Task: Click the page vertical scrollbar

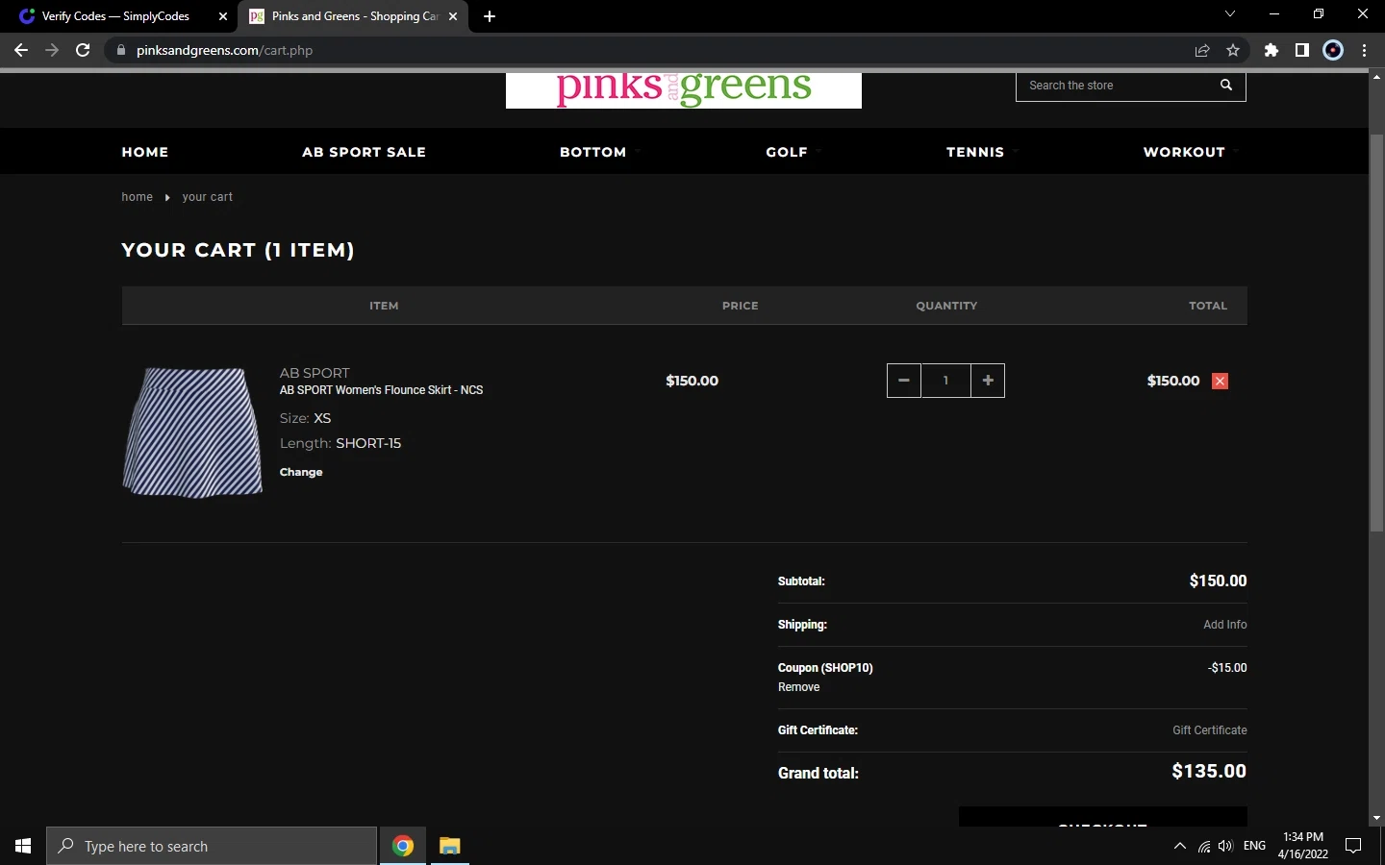Action: (1376, 332)
